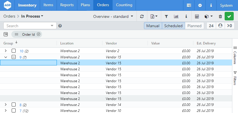Sort by the Group column header

pyautogui.click(x=28, y=43)
